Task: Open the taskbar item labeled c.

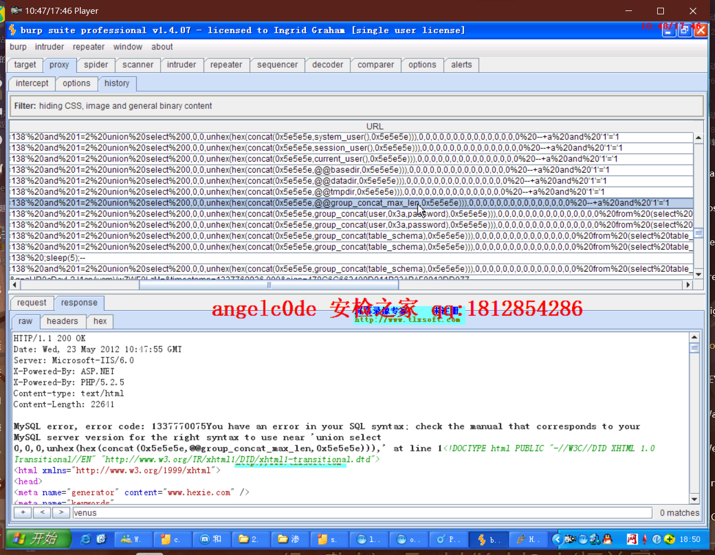Action: tap(172, 540)
